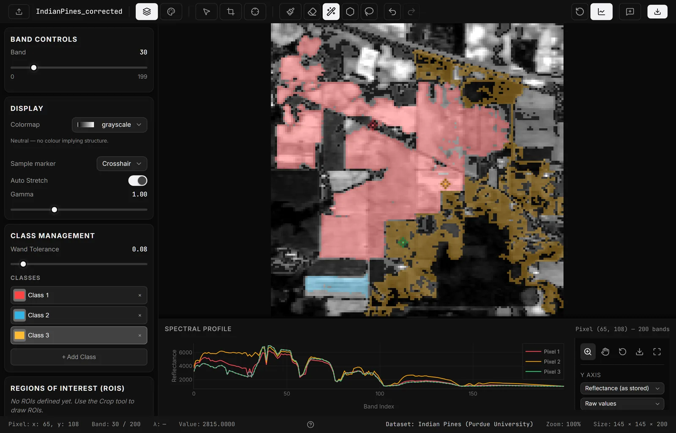Click the upload dataset icon
Image resolution: width=676 pixels, height=433 pixels.
pos(19,12)
